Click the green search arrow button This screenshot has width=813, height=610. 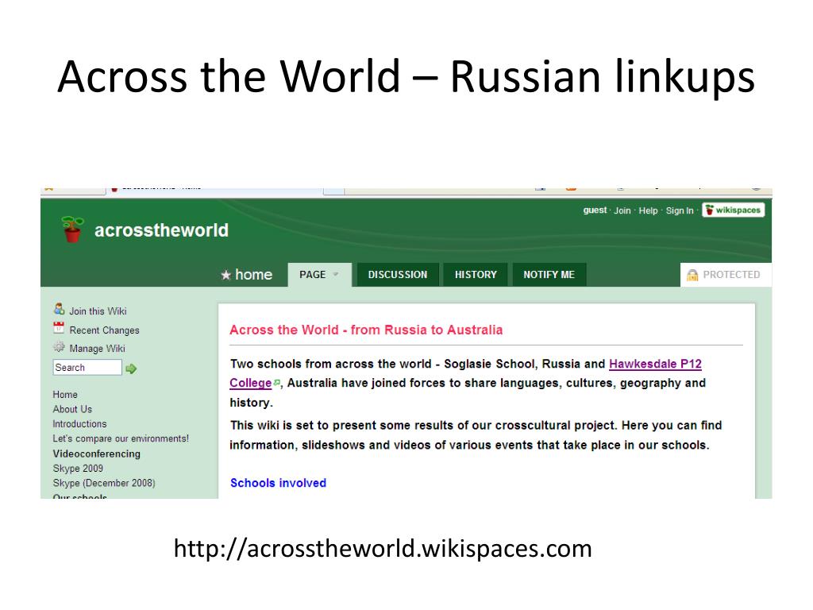click(x=131, y=369)
